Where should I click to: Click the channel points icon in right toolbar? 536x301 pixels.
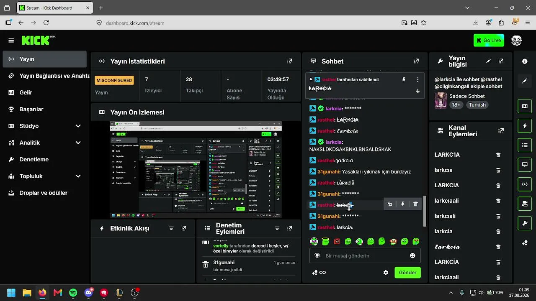[525, 243]
